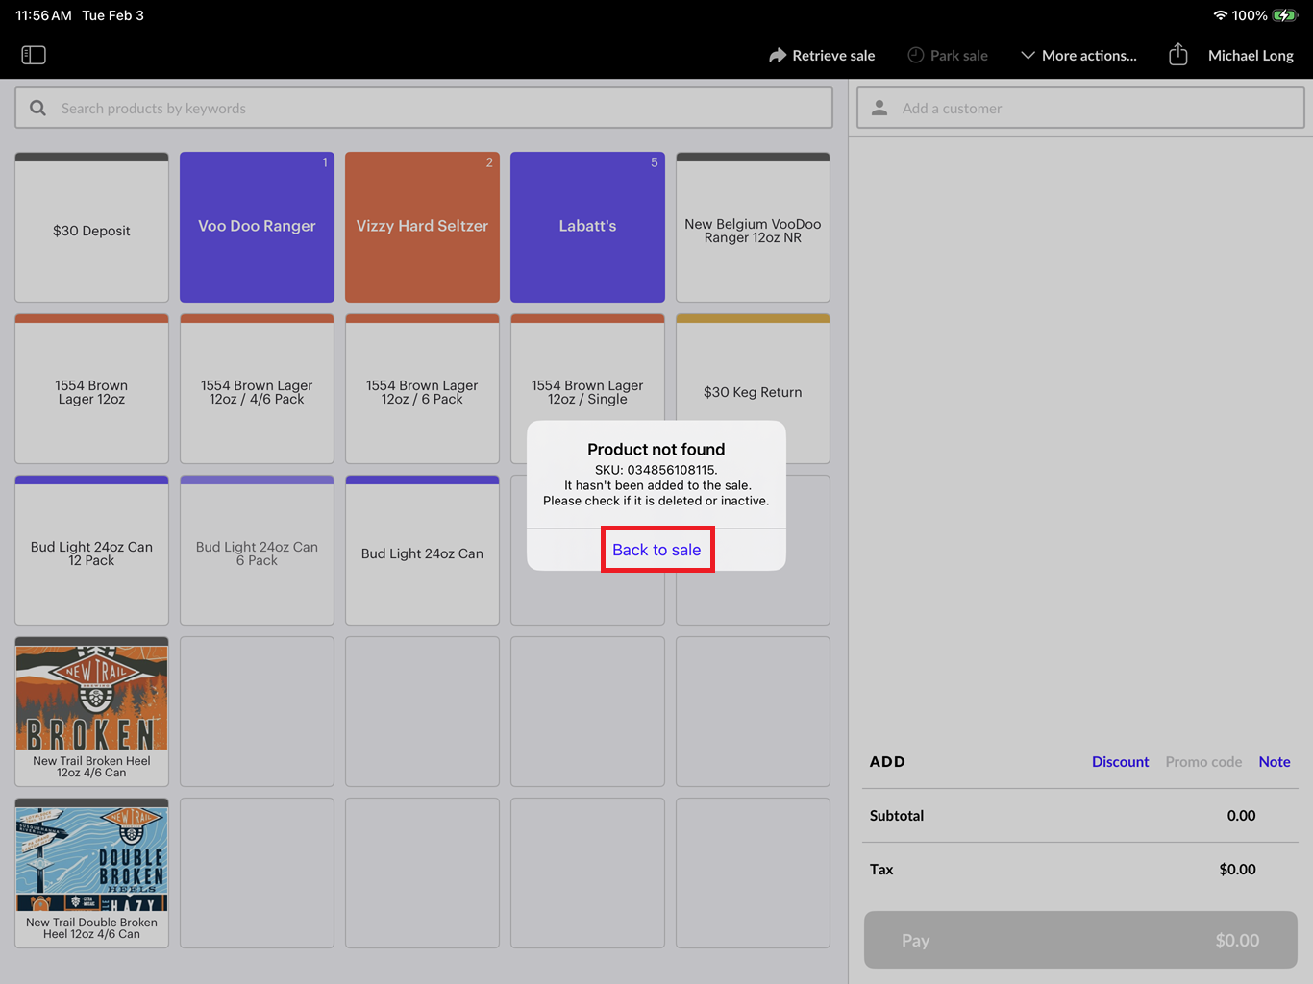Tap the Wi-Fi status icon
This screenshot has width=1313, height=984.
[1221, 15]
